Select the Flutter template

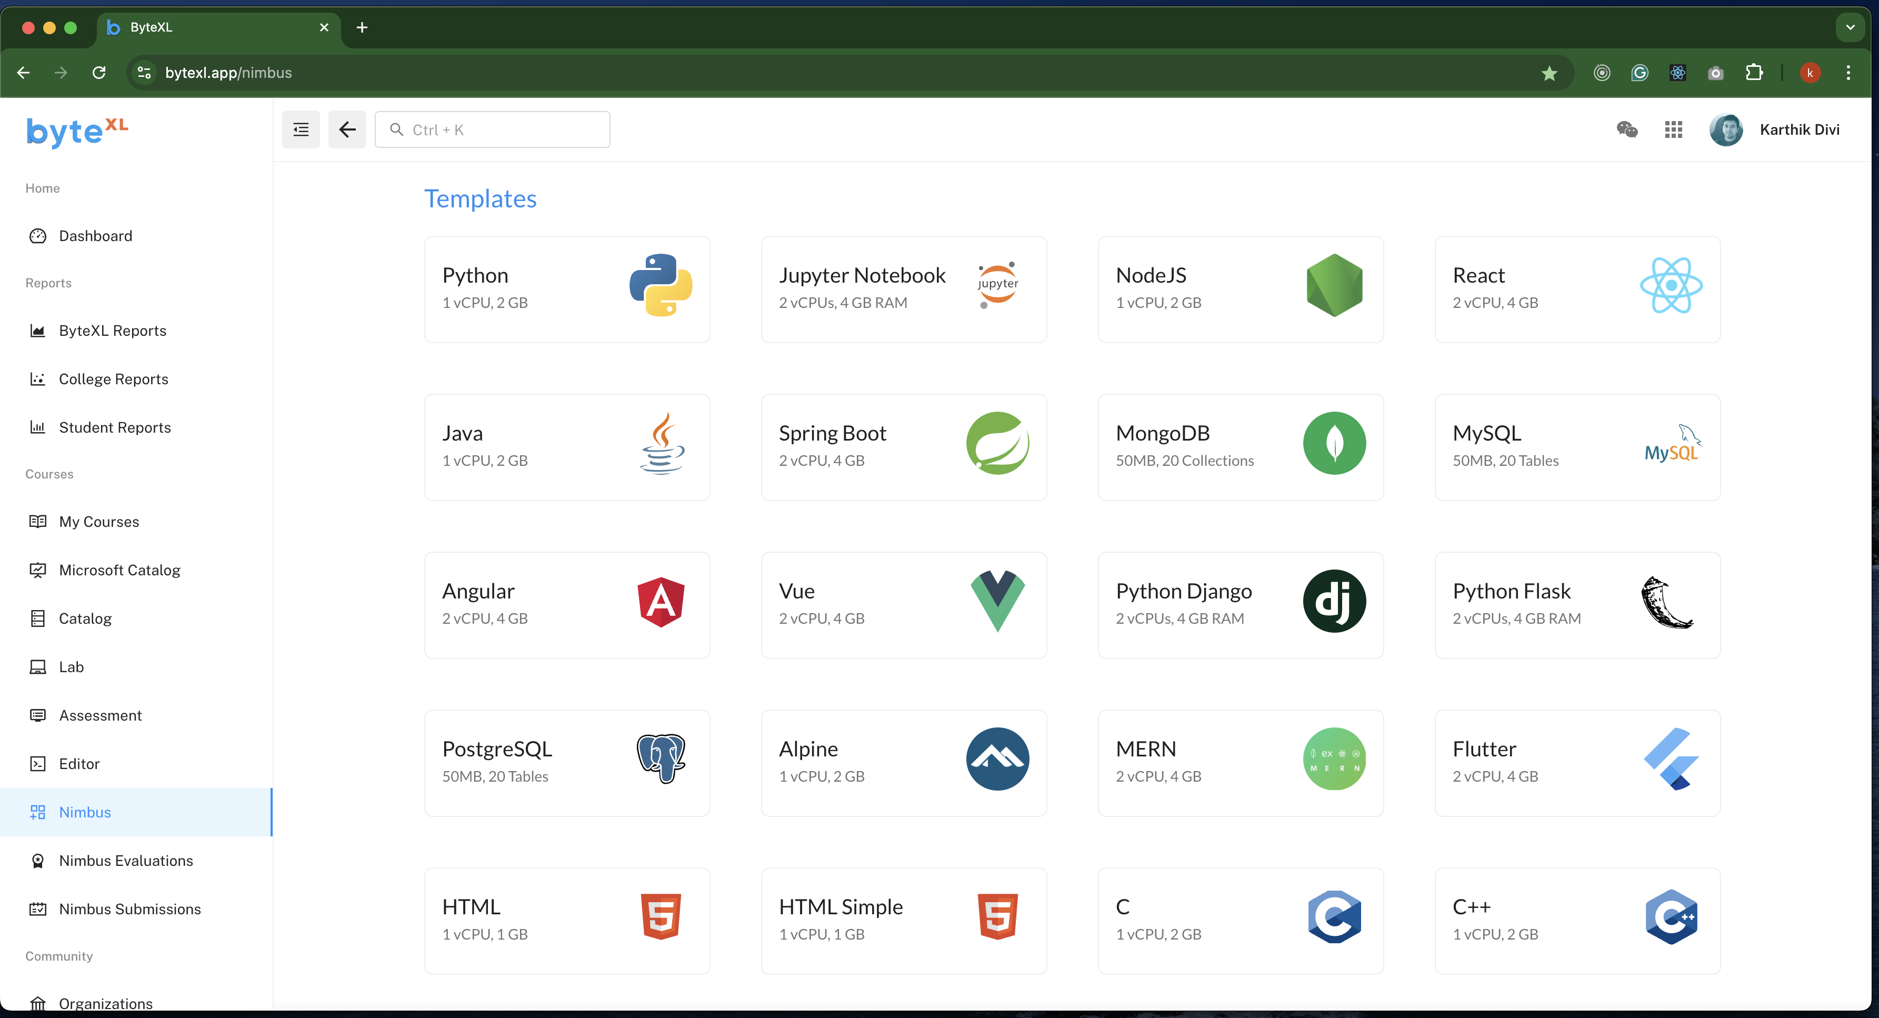[x=1576, y=762]
